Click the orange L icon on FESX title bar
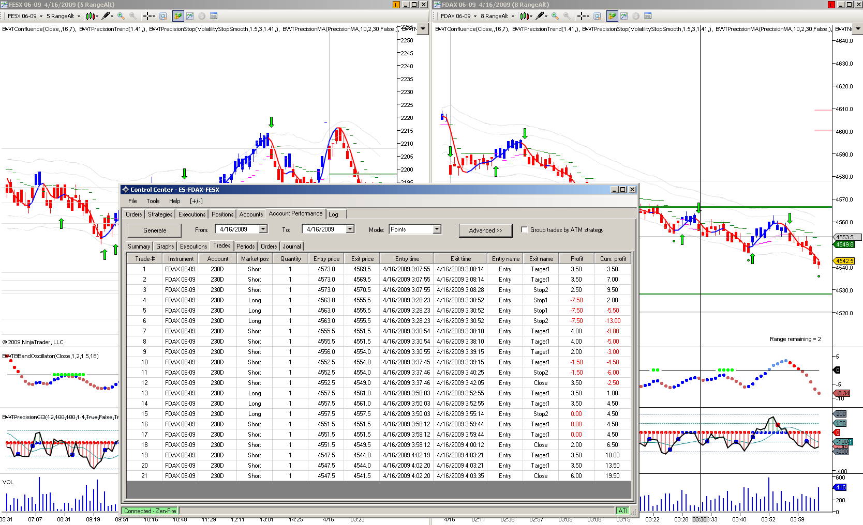The width and height of the screenshot is (863, 525). pos(396,5)
